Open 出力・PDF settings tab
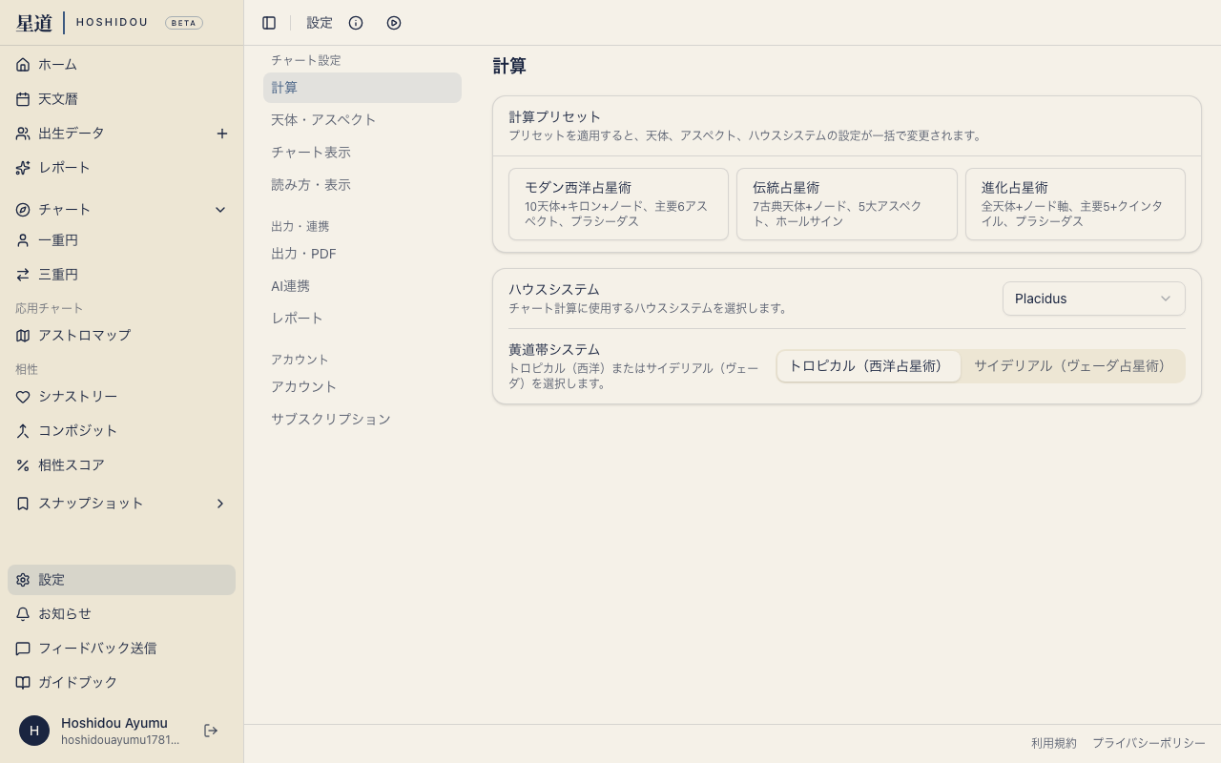The height and width of the screenshot is (763, 1221). (362, 254)
